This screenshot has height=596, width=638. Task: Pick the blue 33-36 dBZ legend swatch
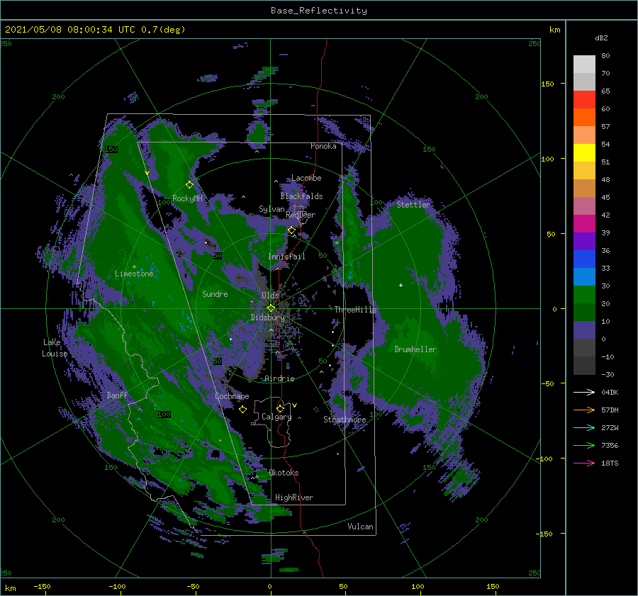tap(584, 259)
